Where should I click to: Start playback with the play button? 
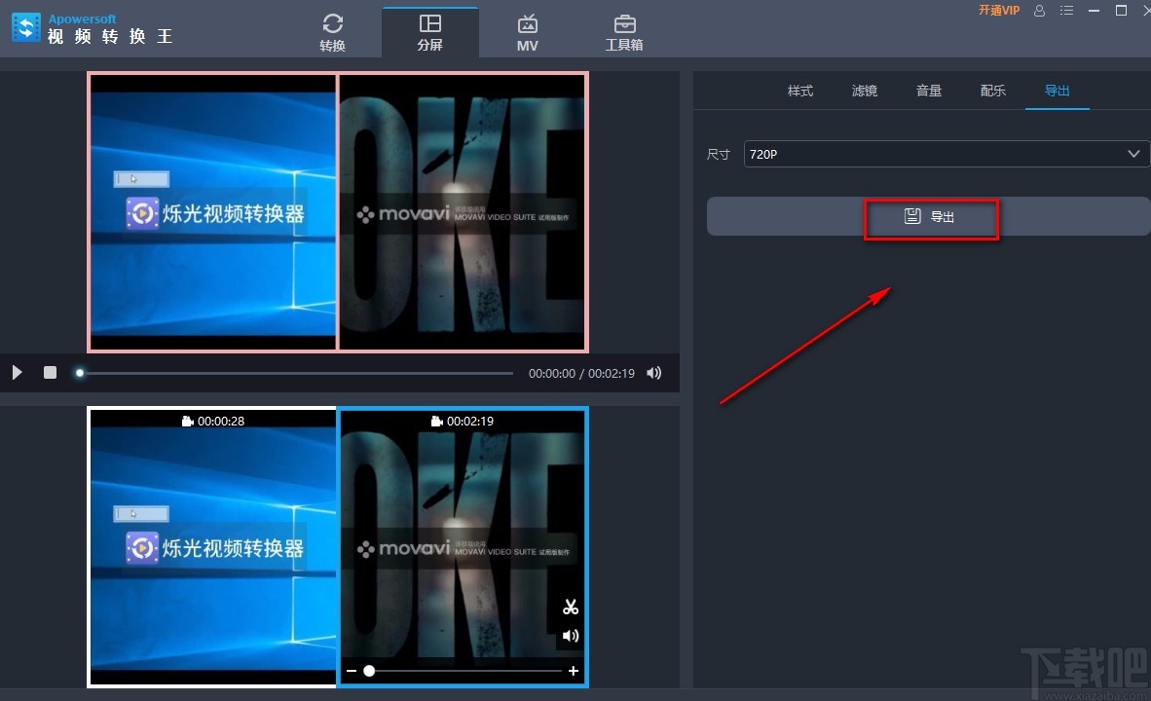[17, 372]
